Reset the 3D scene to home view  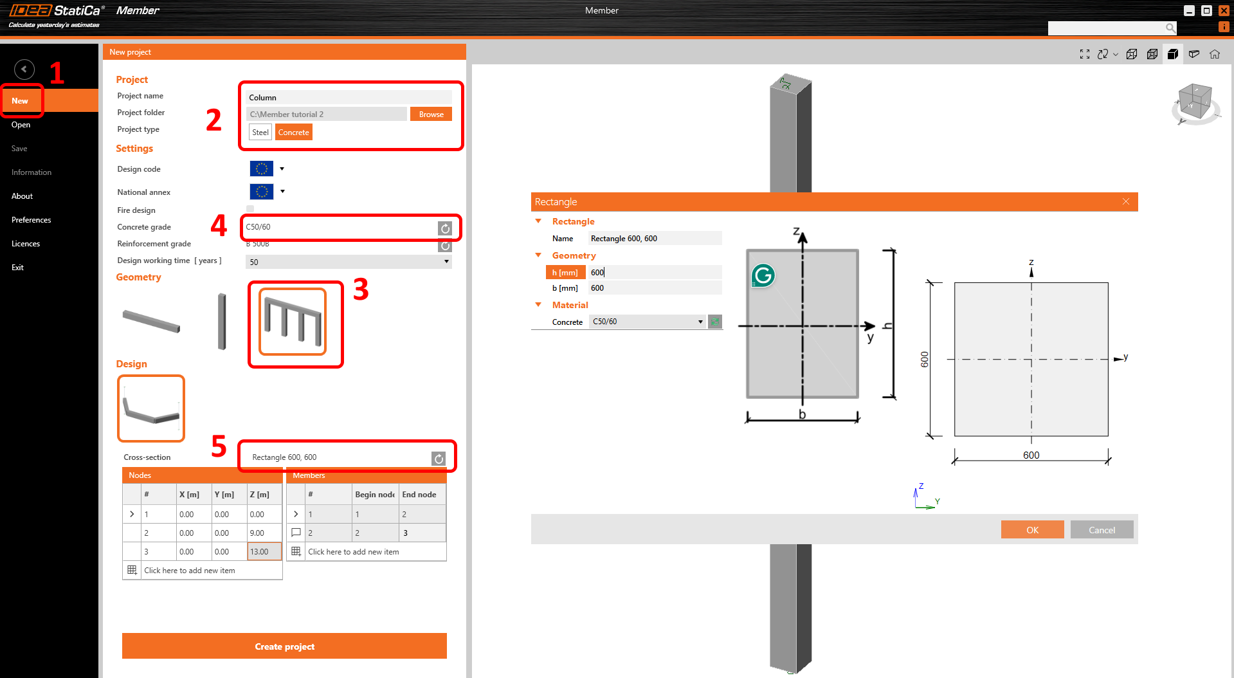click(1215, 55)
